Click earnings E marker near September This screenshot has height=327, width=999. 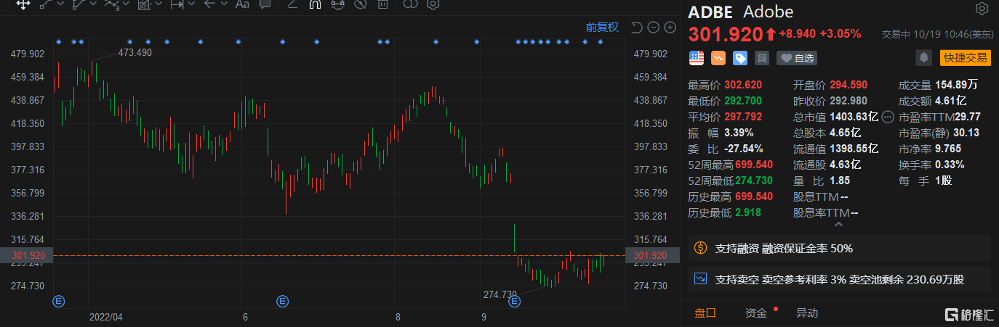tap(515, 300)
